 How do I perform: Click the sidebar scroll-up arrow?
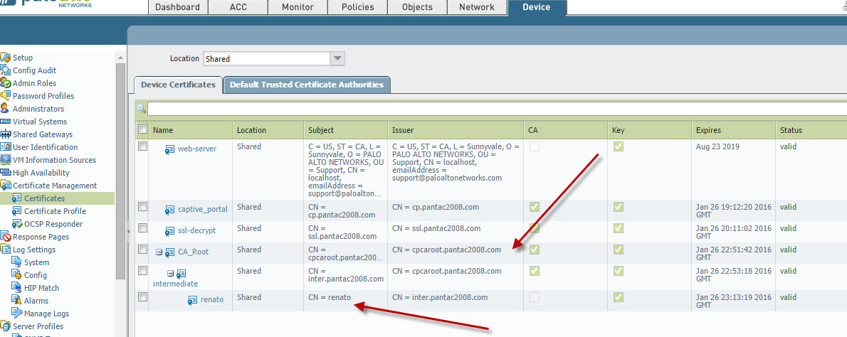pyautogui.click(x=121, y=58)
